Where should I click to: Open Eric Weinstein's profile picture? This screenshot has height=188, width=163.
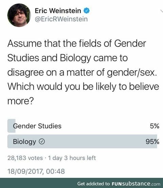point(19,15)
